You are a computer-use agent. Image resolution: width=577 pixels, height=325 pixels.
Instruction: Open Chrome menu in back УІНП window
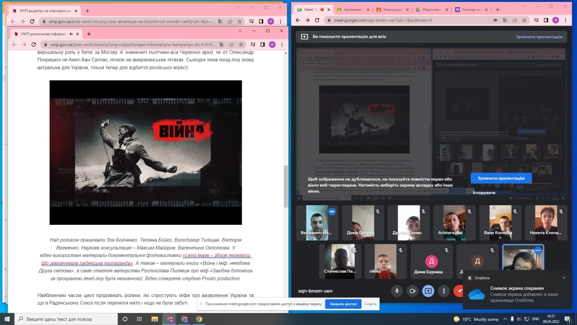[279, 21]
